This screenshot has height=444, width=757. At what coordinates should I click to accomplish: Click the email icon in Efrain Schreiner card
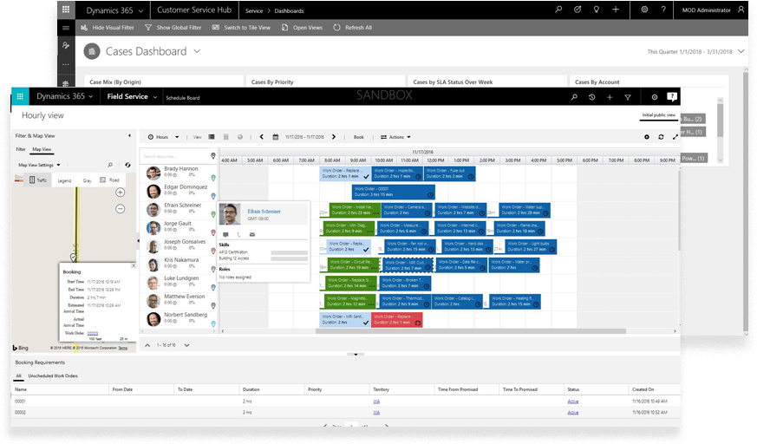pos(252,234)
